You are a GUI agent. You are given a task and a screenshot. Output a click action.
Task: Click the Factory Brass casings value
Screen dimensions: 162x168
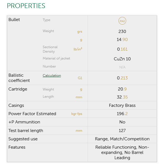[122, 105]
